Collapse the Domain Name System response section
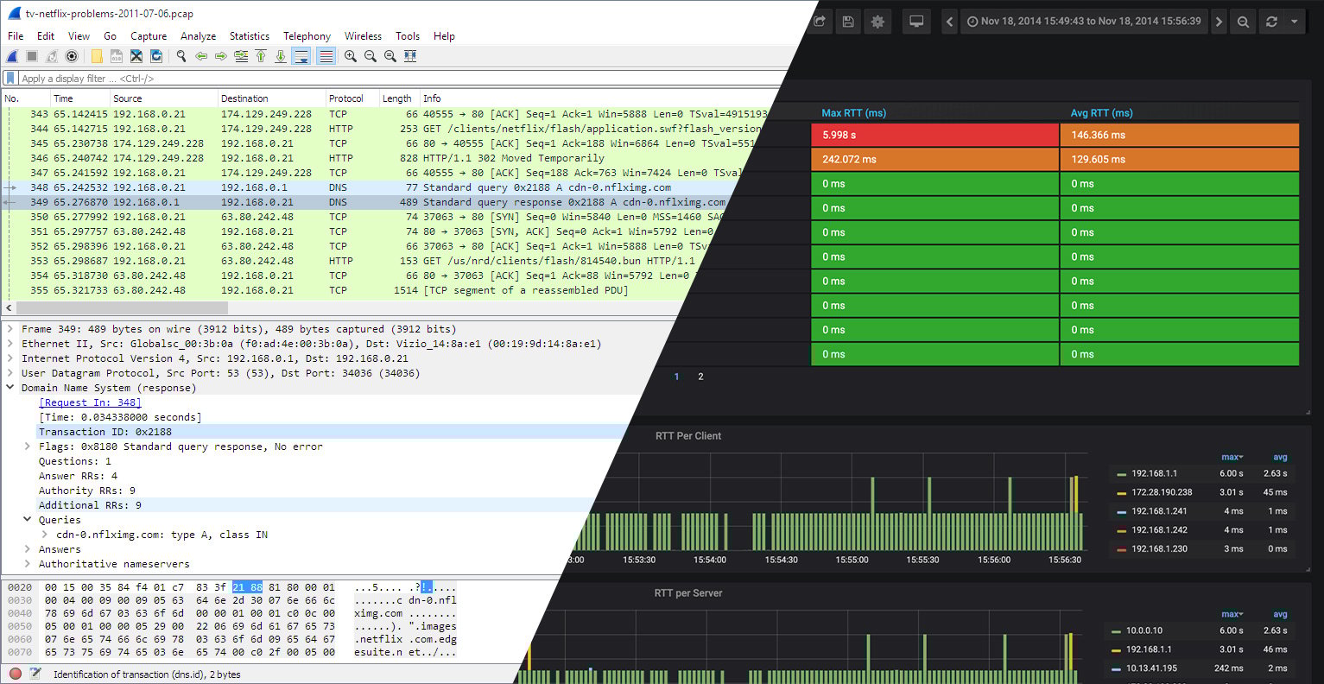Screen dimensions: 1324x684 click(x=11, y=387)
